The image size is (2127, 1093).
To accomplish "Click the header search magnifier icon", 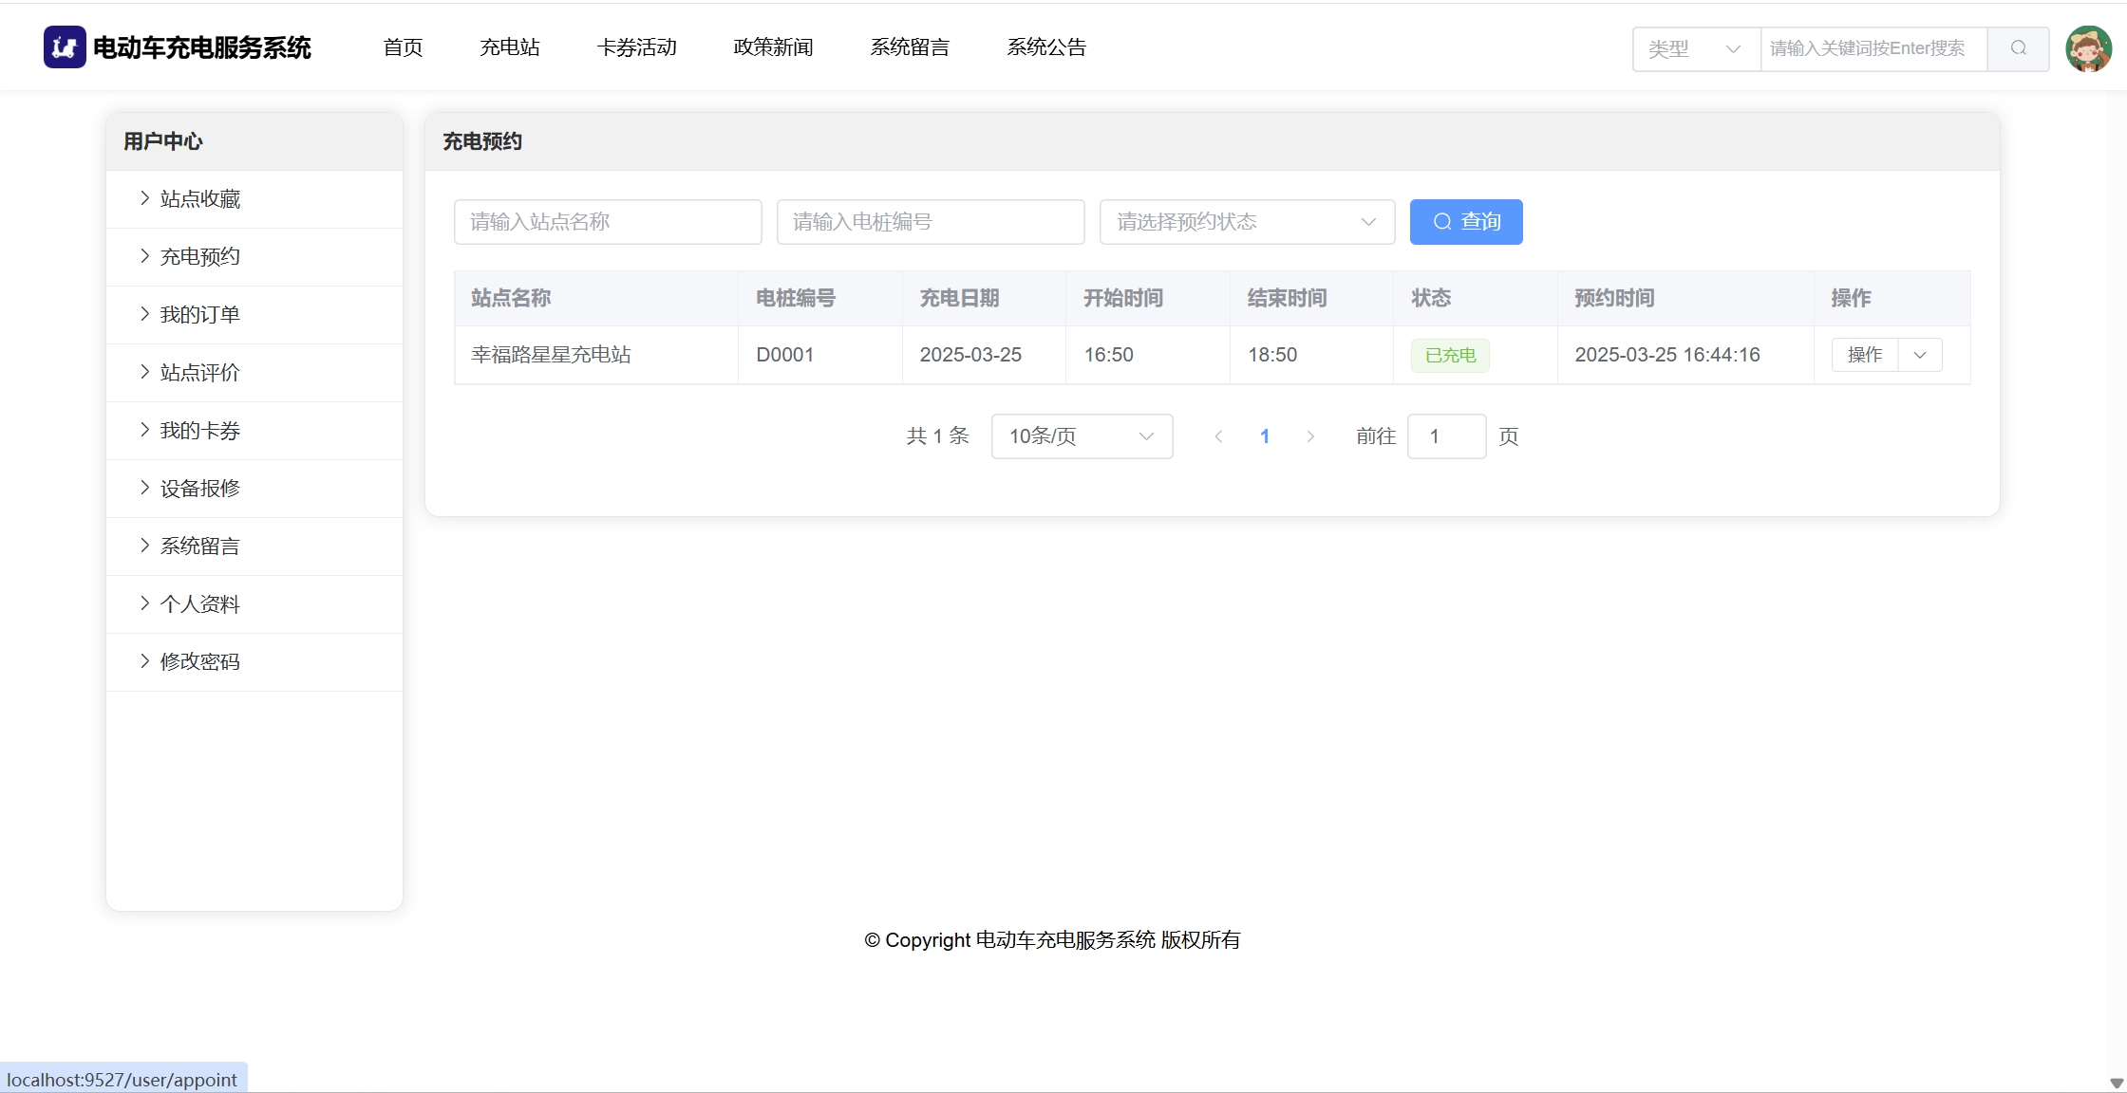I will [2018, 48].
